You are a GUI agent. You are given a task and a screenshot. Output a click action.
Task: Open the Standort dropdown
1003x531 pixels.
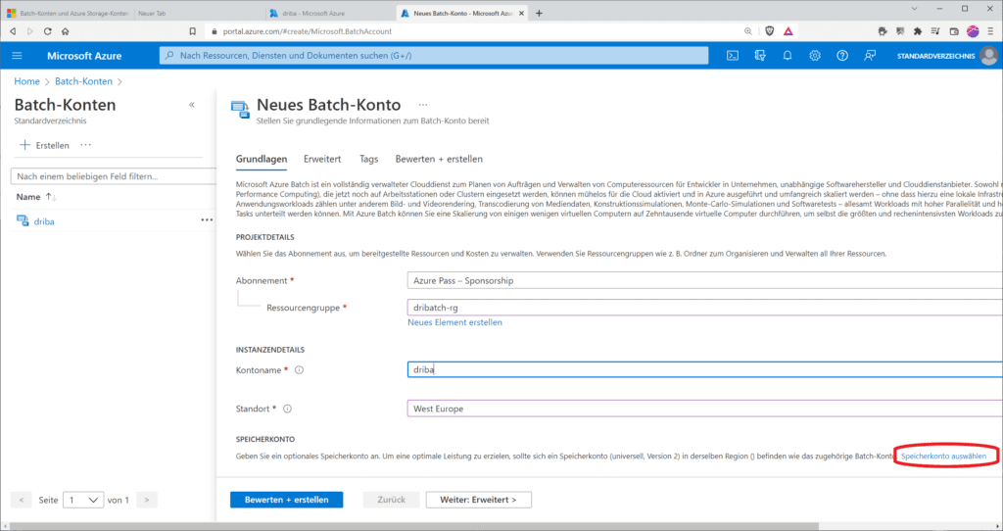(x=705, y=409)
